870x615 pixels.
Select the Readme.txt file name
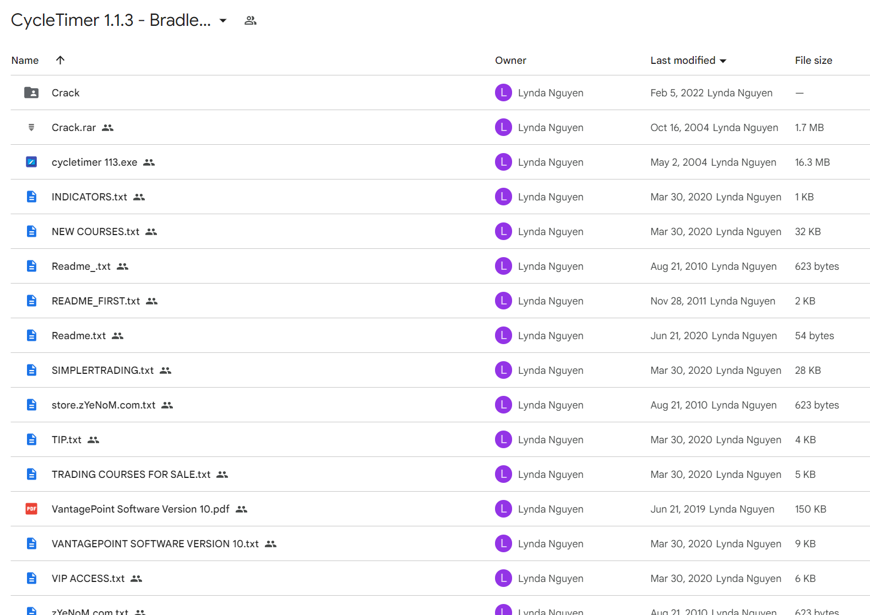(x=79, y=336)
